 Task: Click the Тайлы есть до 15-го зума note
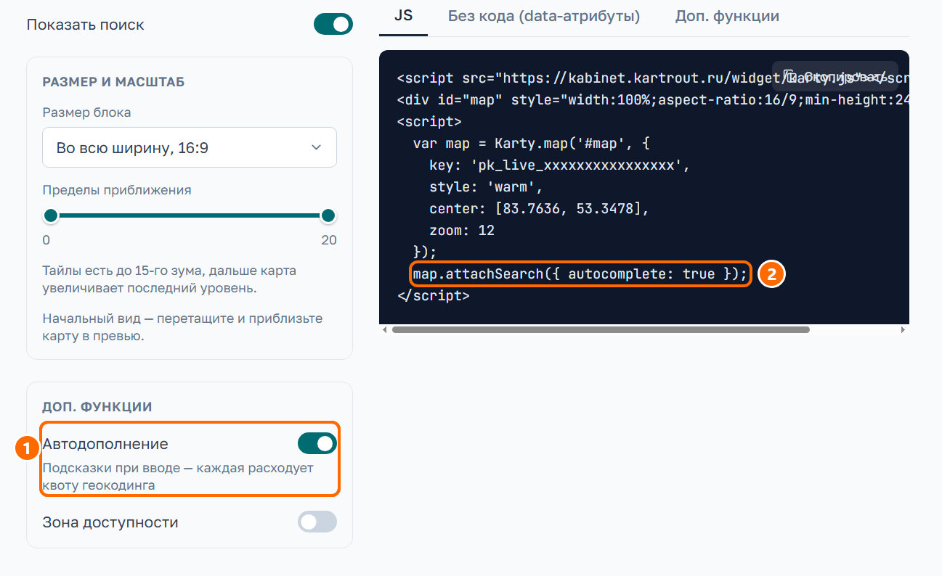(x=169, y=279)
